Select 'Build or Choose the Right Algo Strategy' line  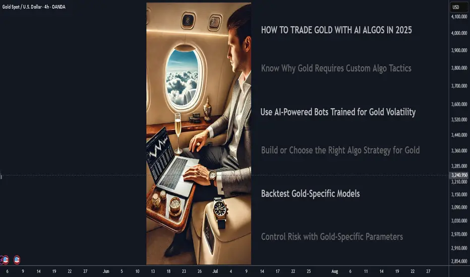coord(340,150)
